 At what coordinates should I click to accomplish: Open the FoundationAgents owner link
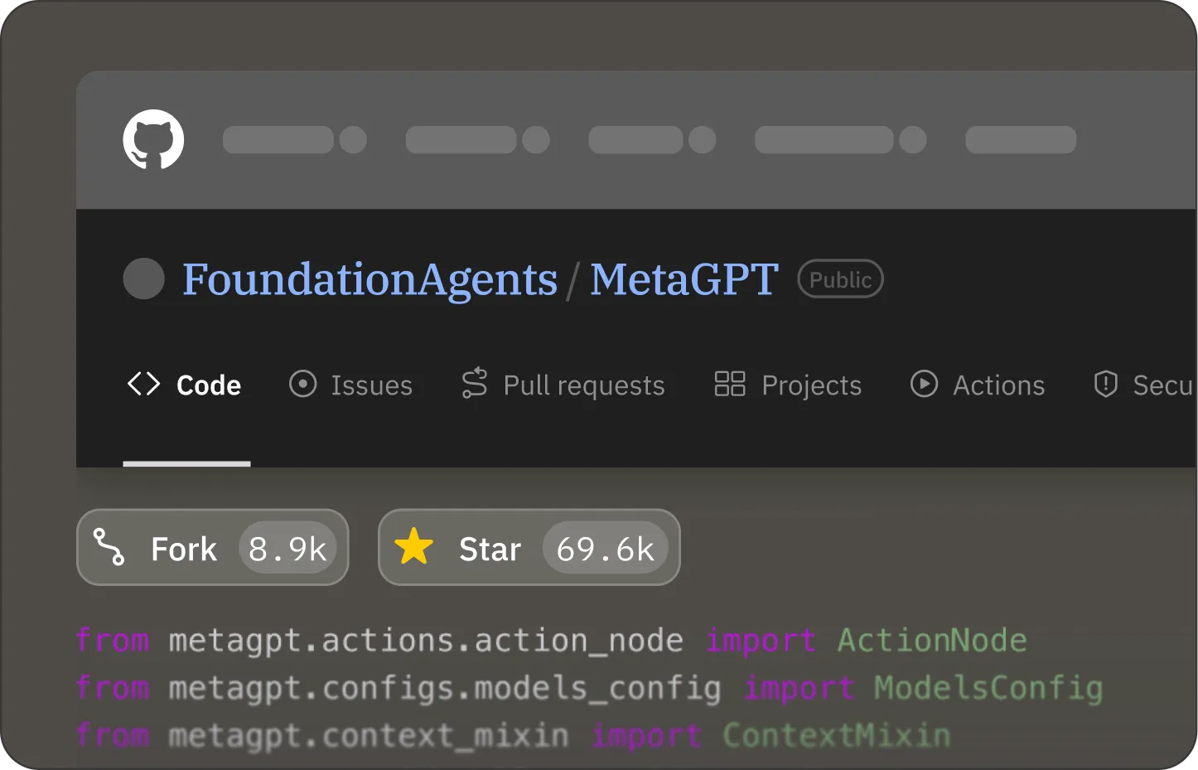(x=370, y=279)
